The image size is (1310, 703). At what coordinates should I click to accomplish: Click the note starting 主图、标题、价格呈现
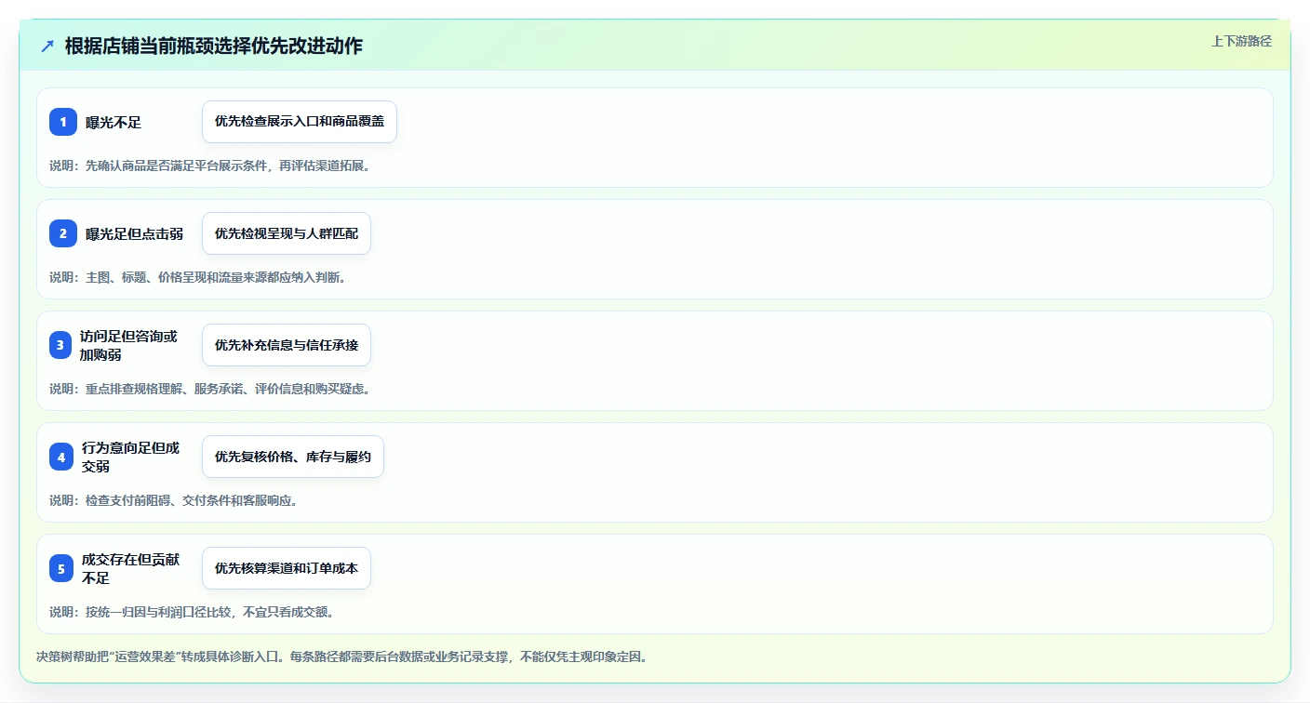pyautogui.click(x=197, y=277)
